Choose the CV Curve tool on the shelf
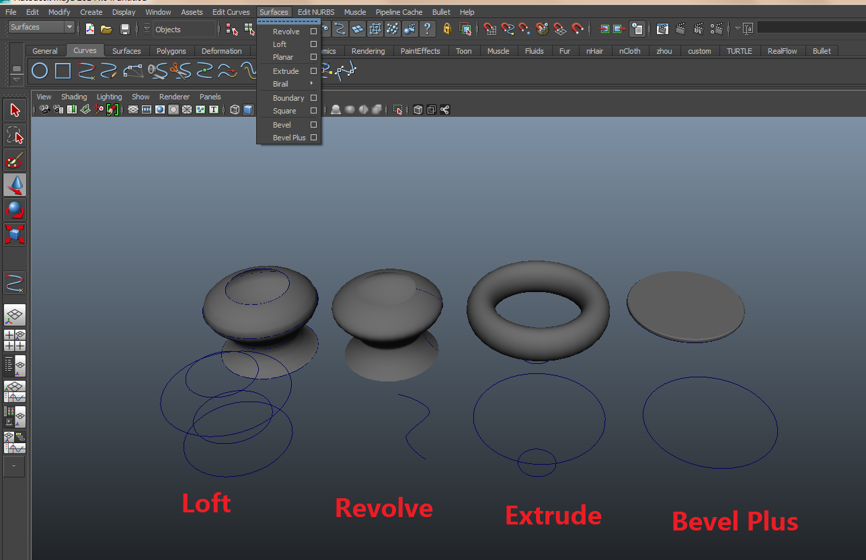This screenshot has height=560, width=866. point(86,71)
